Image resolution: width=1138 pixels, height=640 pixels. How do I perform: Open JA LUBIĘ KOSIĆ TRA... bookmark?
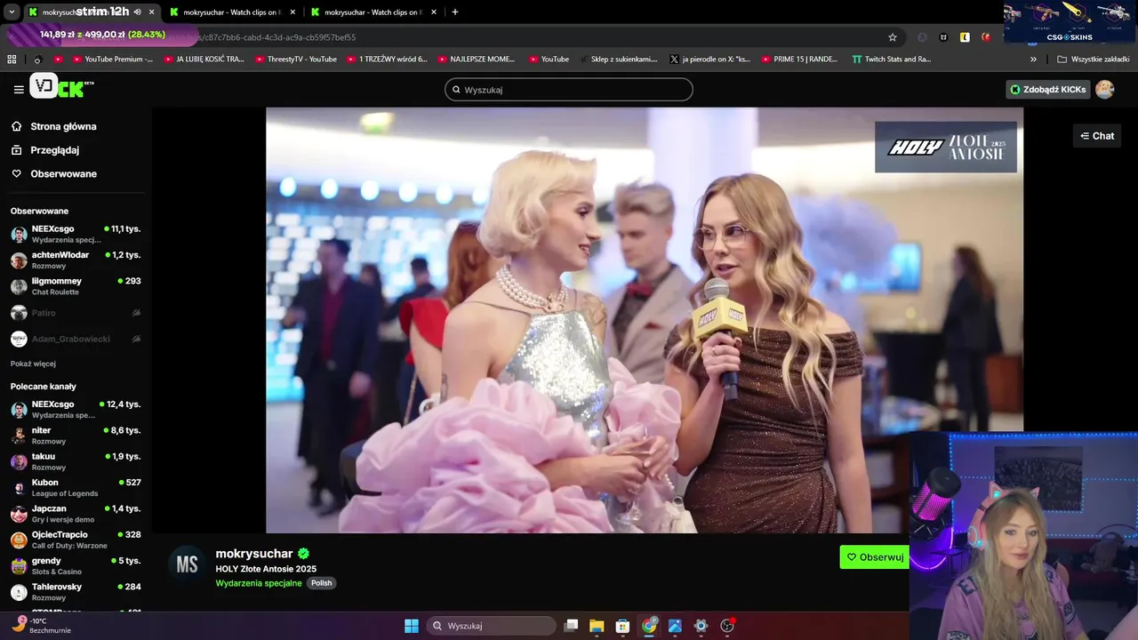pos(202,60)
